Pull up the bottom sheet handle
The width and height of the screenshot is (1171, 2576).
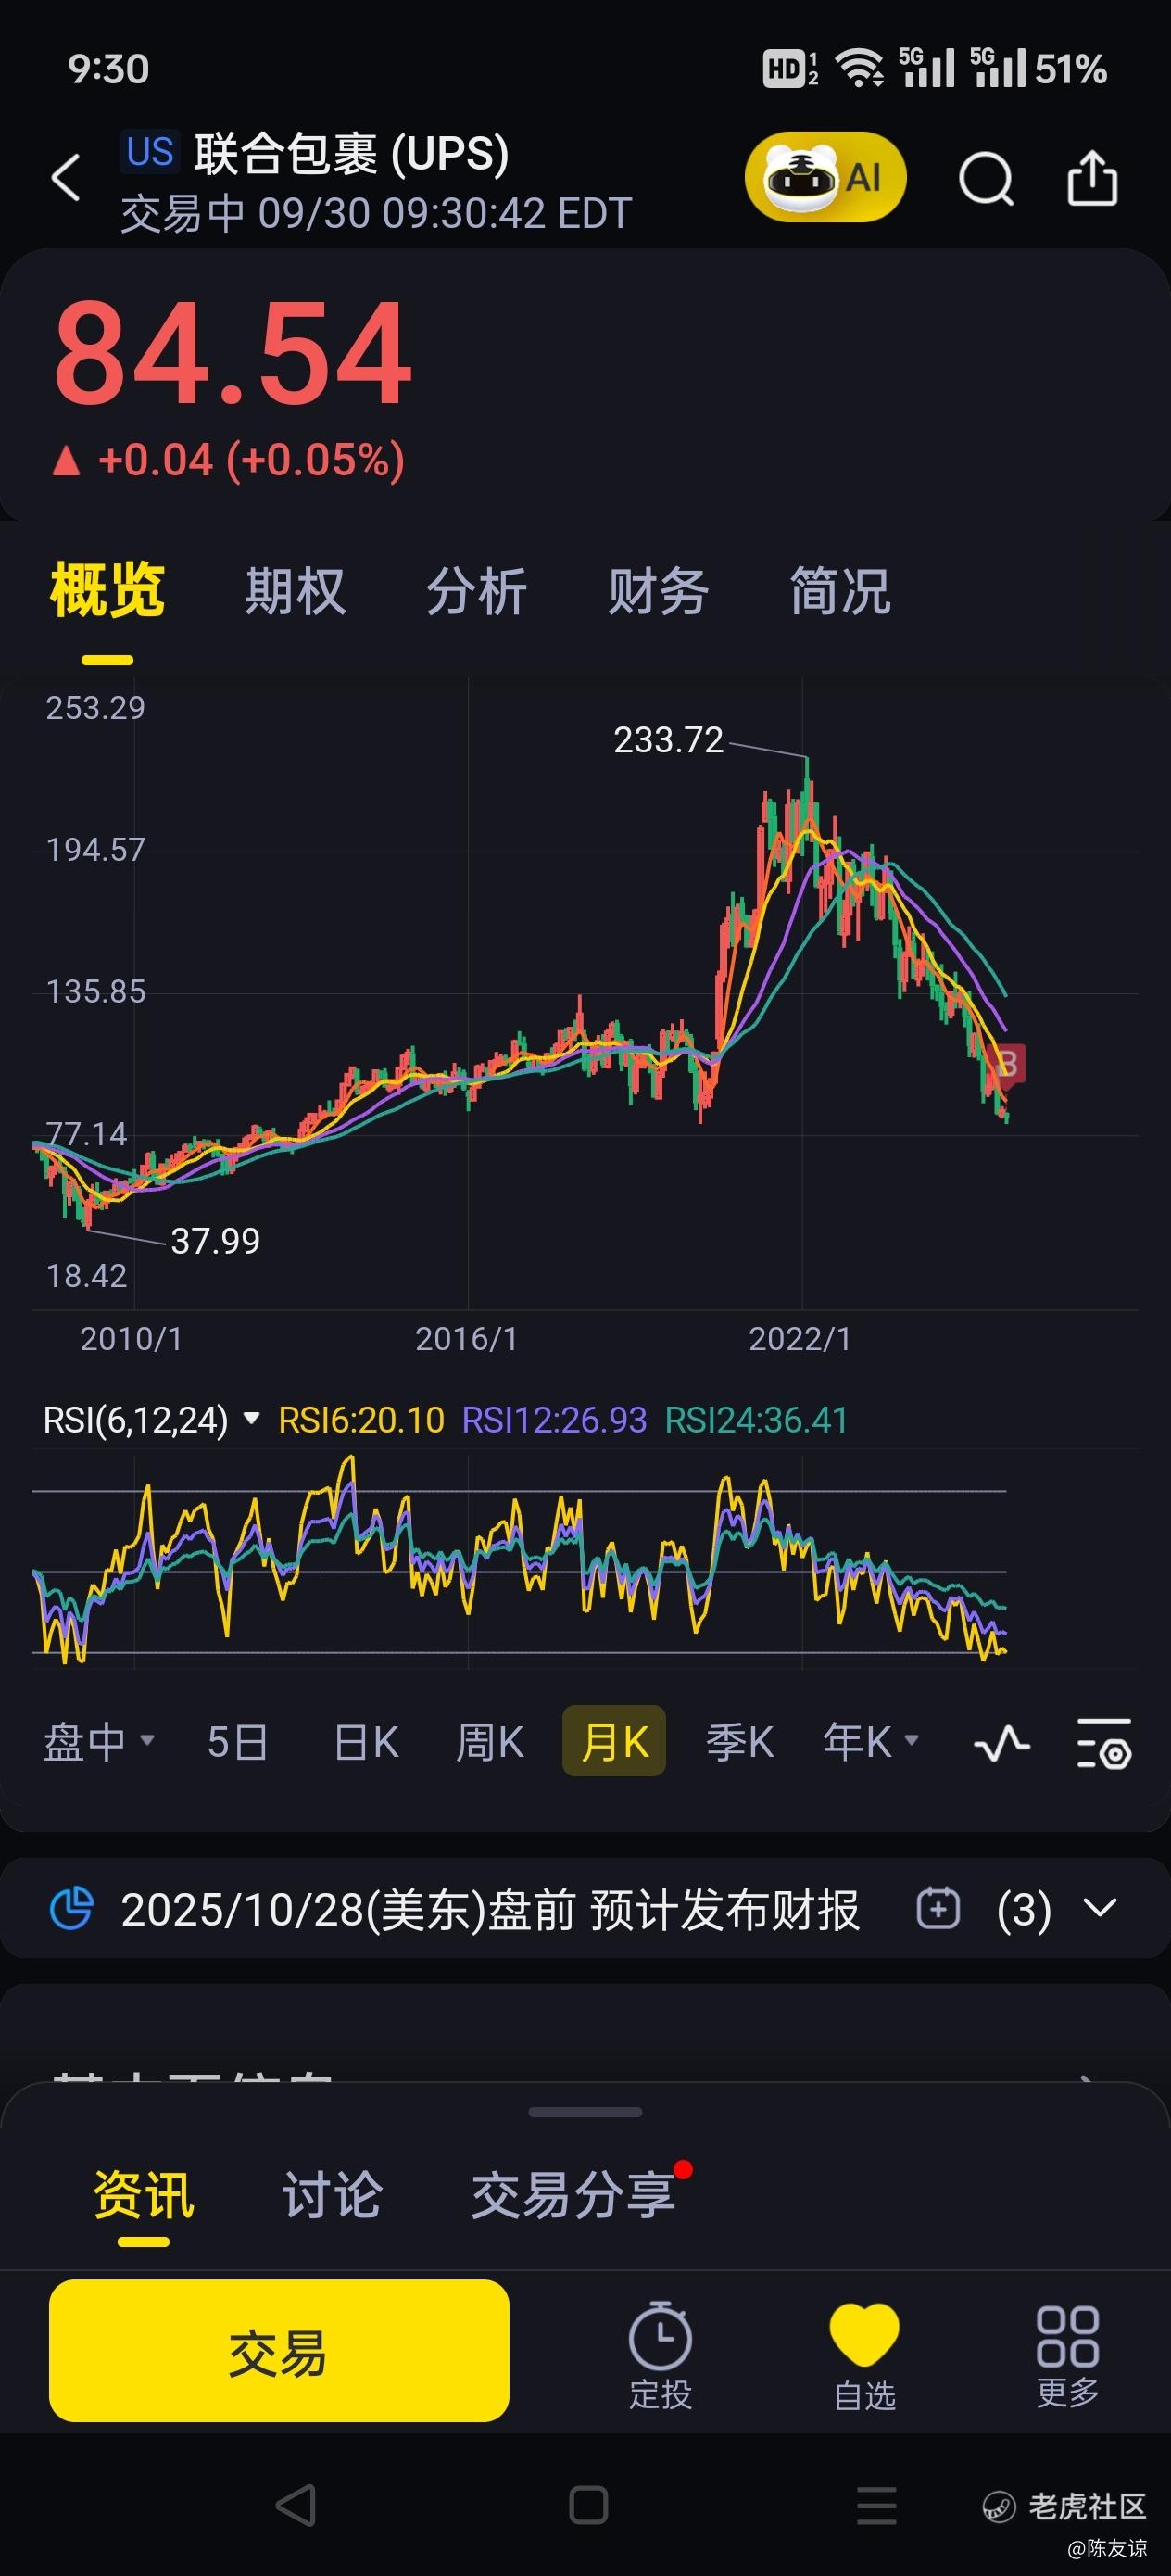click(585, 2113)
